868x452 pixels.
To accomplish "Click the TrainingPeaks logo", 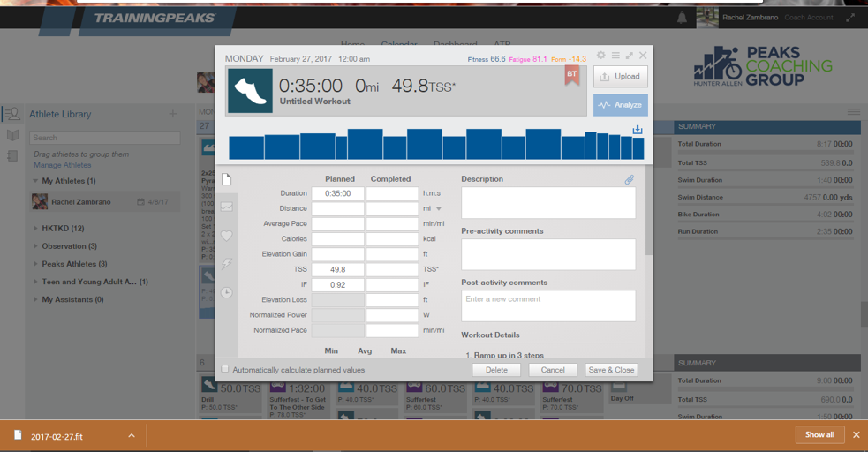I will [x=154, y=19].
